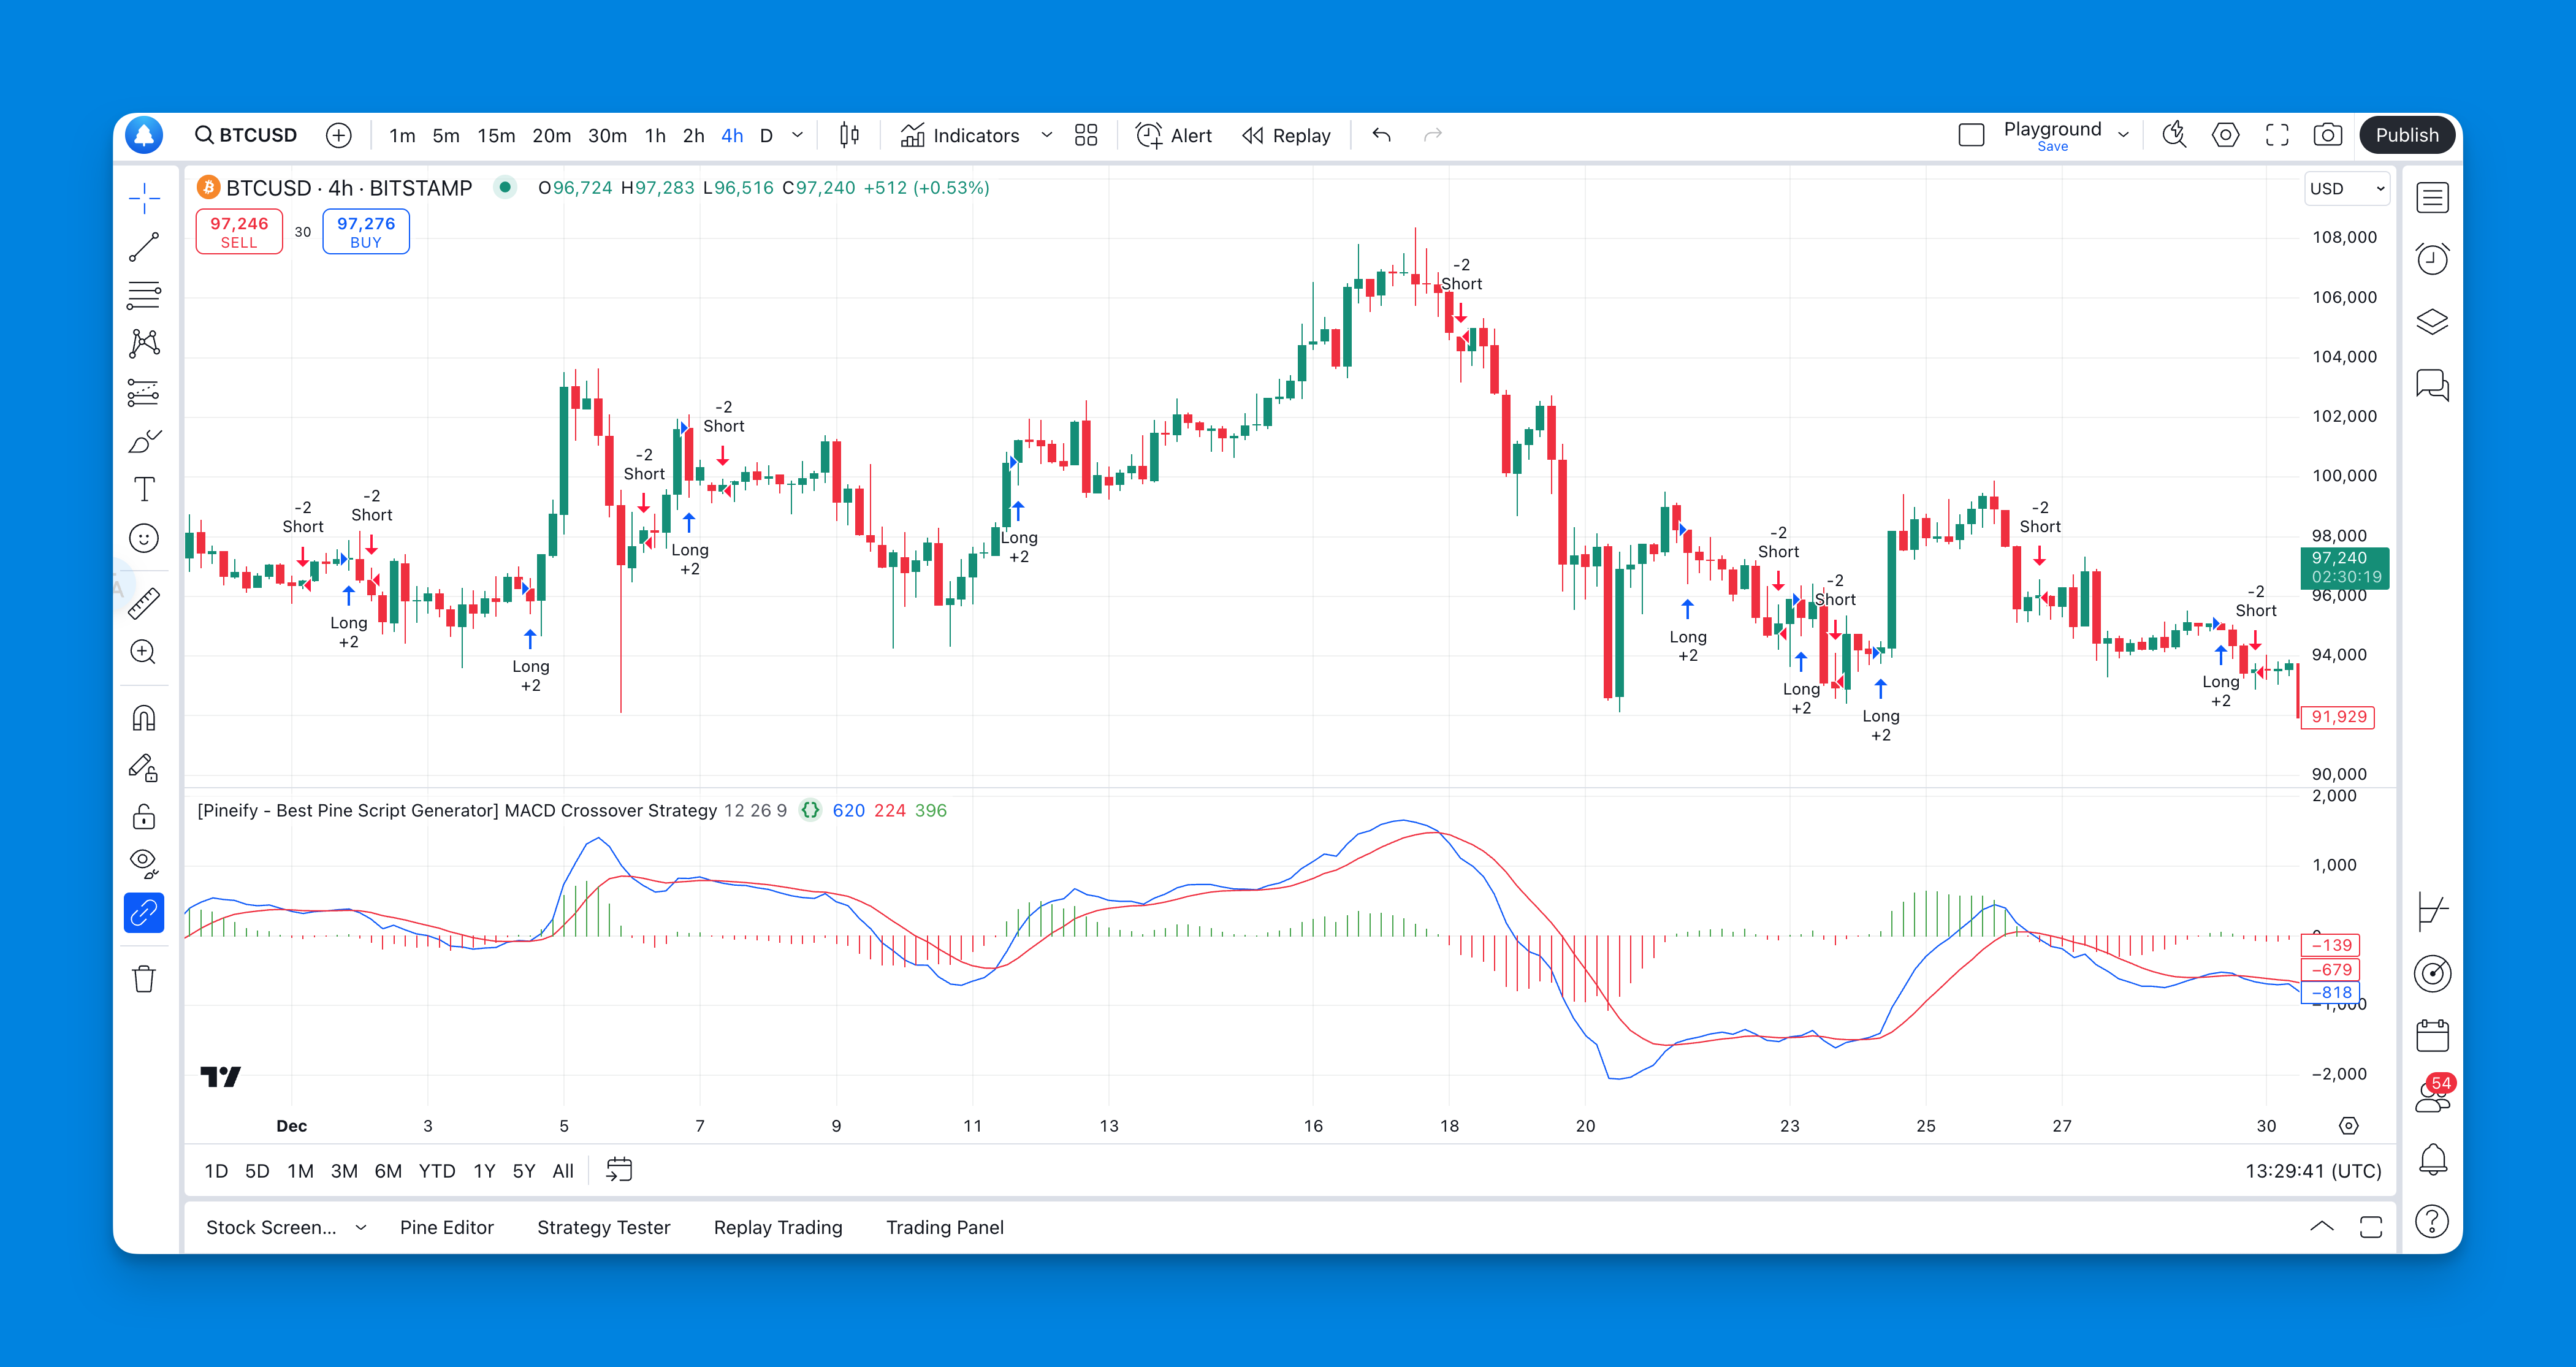Image resolution: width=2576 pixels, height=1367 pixels.
Task: Click the 13:29:41 (UTC) timezone clock
Action: coord(2313,1171)
